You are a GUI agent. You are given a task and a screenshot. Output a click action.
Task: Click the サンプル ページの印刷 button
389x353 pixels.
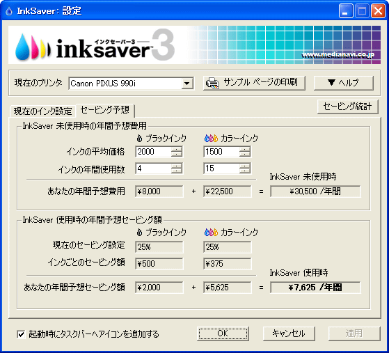click(x=254, y=83)
